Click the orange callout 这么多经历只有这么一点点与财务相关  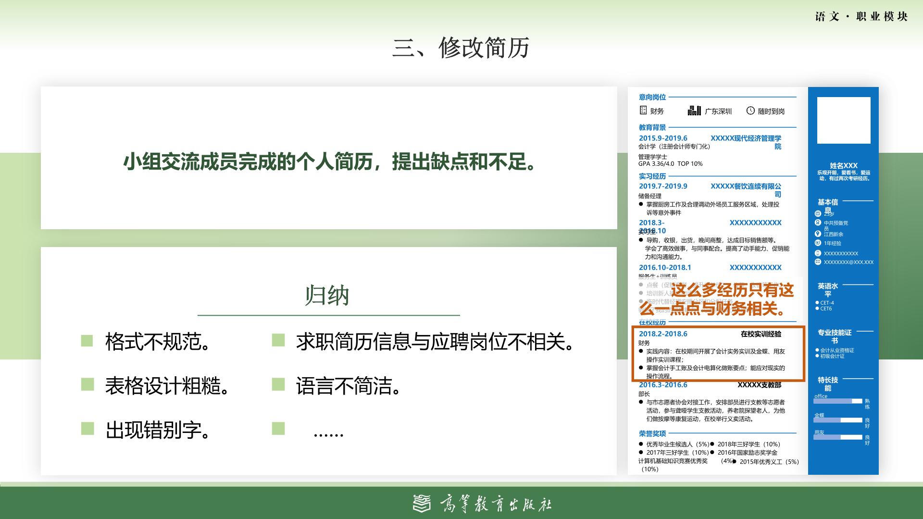pyautogui.click(x=717, y=299)
